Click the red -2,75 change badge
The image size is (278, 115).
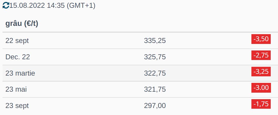point(261,55)
